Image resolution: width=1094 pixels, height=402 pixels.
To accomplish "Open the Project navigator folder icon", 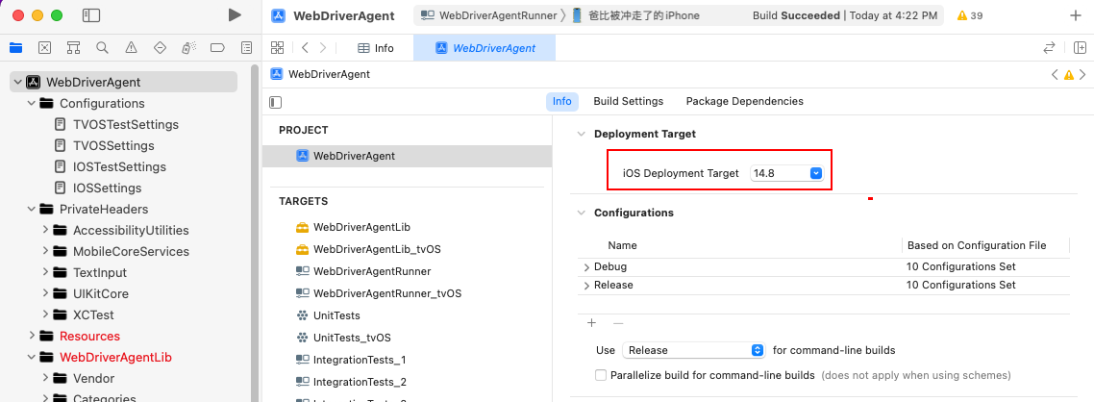I will pyautogui.click(x=15, y=47).
